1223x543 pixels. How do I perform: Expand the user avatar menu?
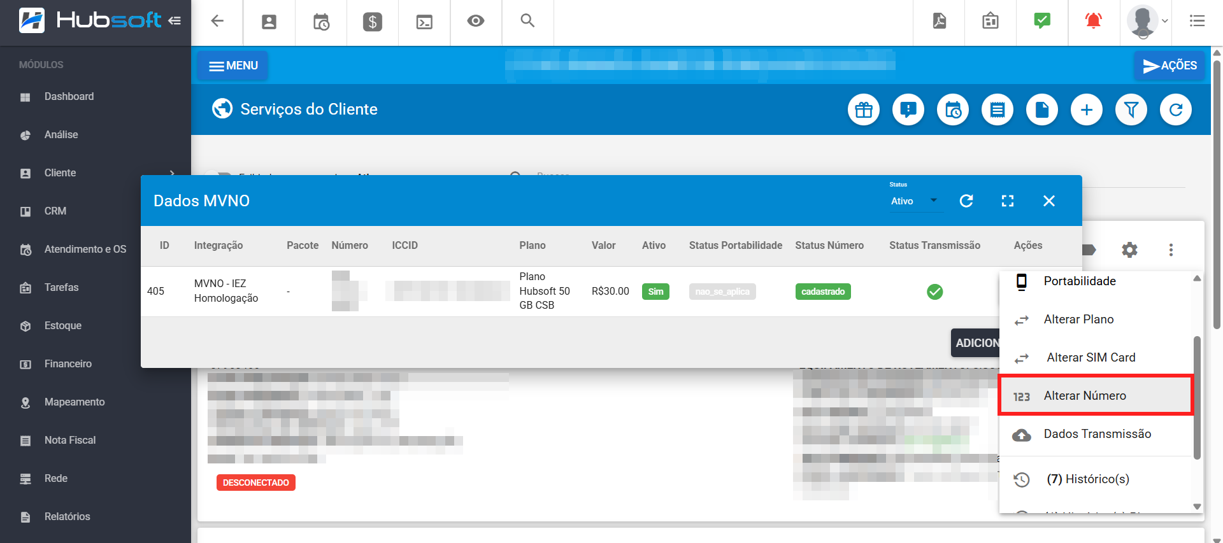point(1148,21)
